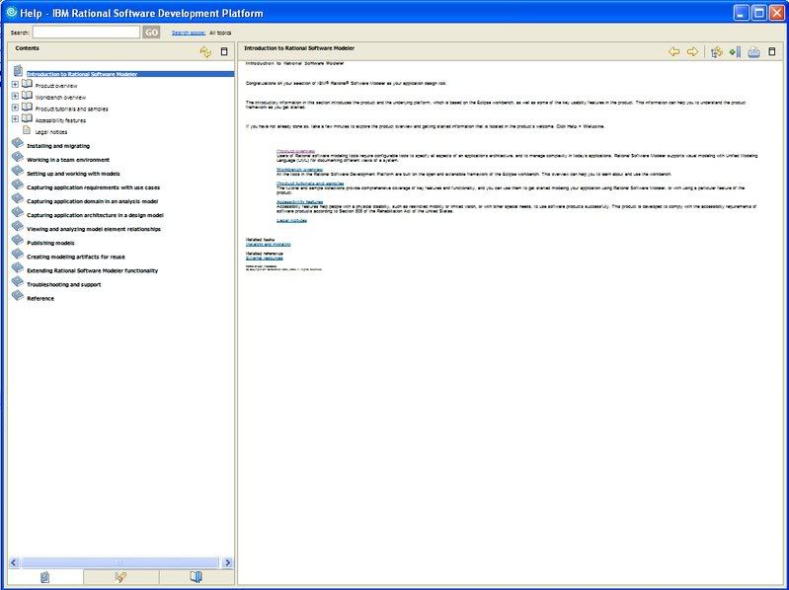Open 'Viewing and analyzing model element relationships'

click(x=94, y=229)
